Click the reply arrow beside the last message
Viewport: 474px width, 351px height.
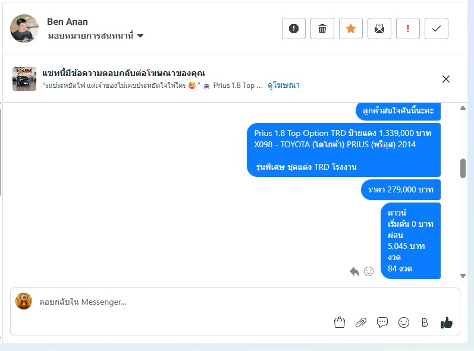pos(354,271)
